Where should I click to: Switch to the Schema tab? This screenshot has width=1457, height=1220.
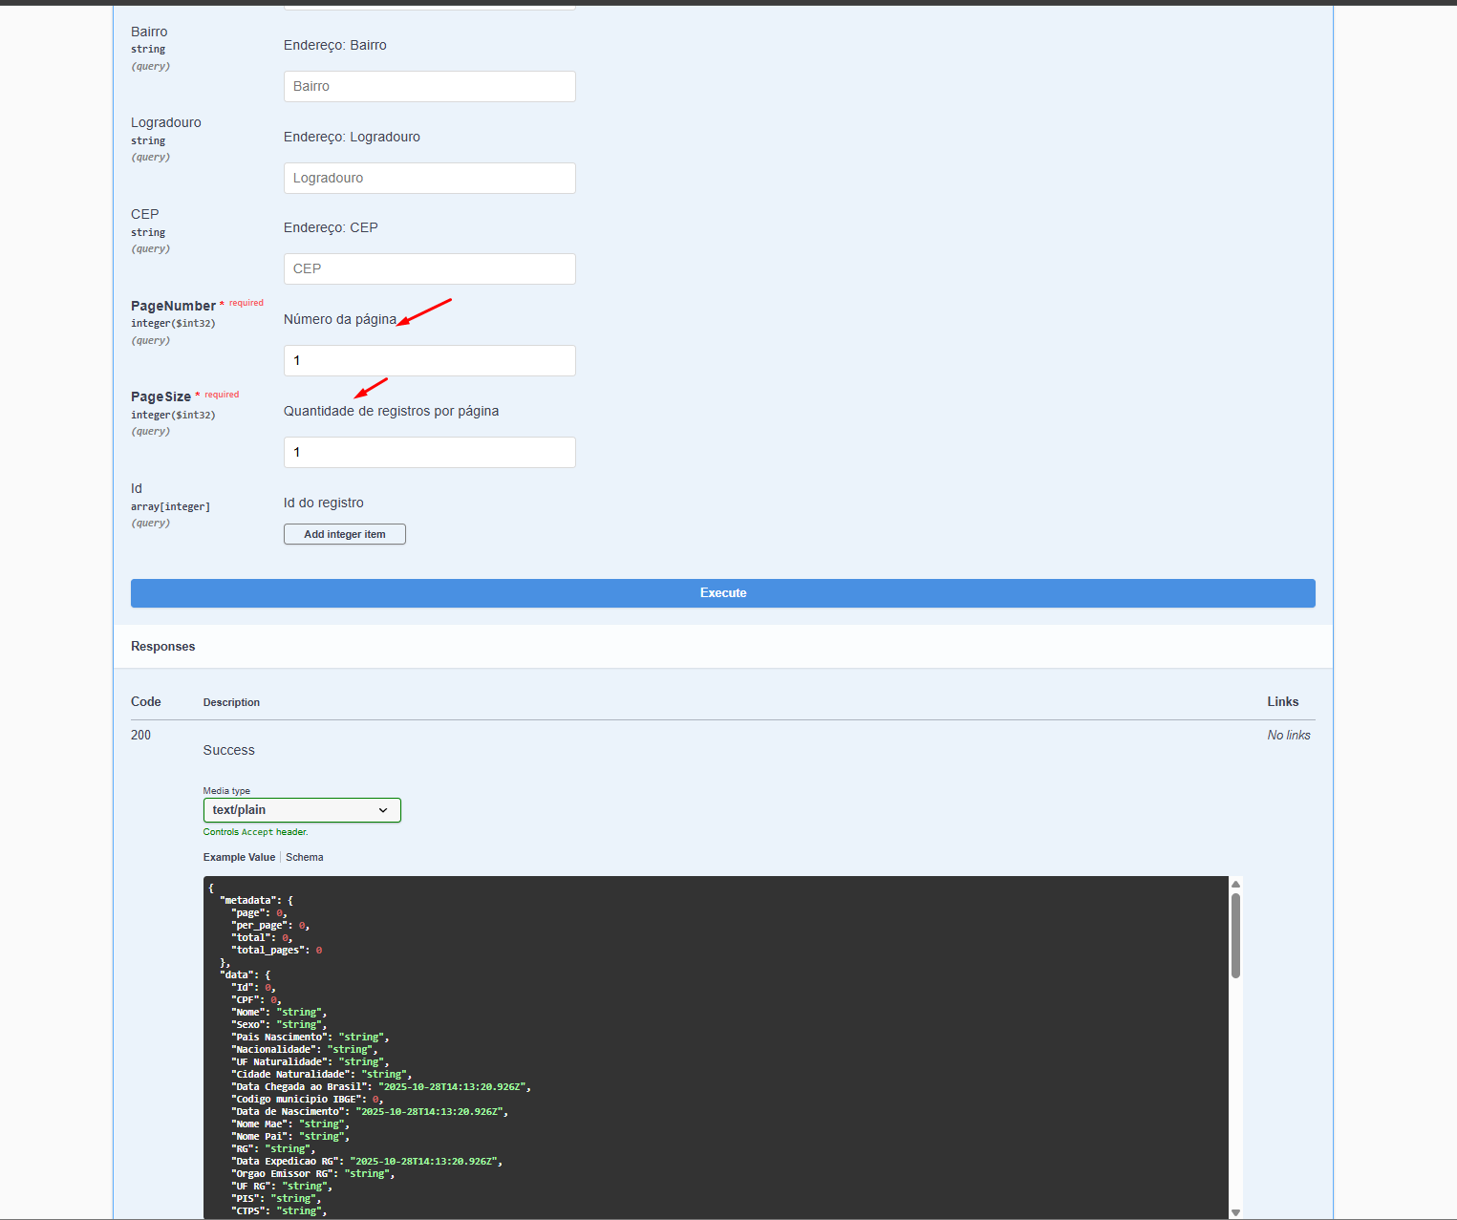tap(305, 857)
